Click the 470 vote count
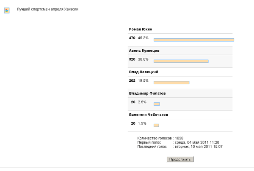254x171 pixels. pos(132,38)
